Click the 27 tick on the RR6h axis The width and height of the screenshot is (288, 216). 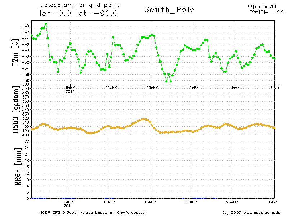(x=27, y=141)
